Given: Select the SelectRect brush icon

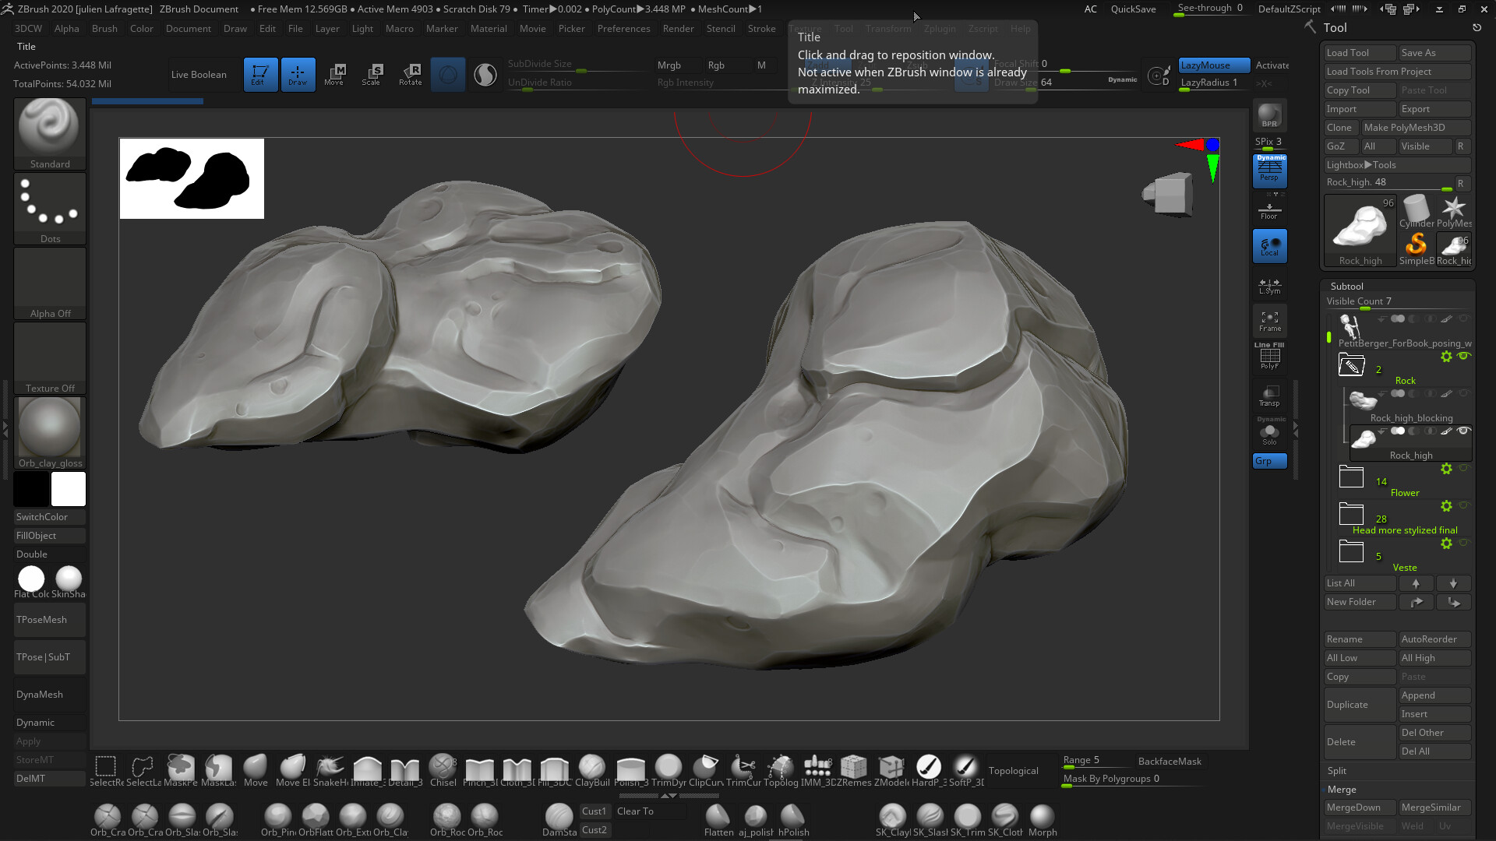Looking at the screenshot, I should click(x=106, y=770).
